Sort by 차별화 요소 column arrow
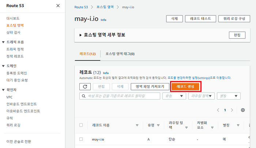This screenshot has height=148, width=256. click(212, 128)
